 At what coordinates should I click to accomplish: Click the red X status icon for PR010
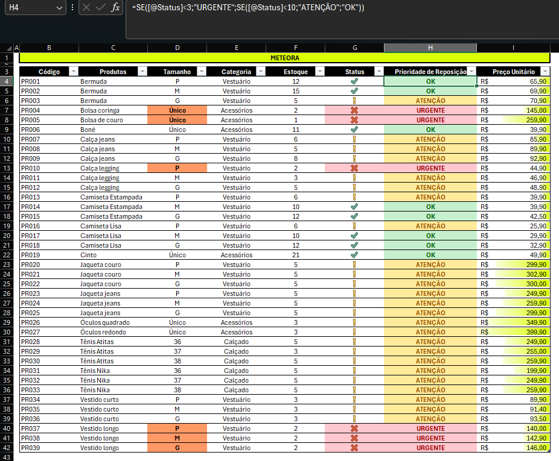[x=354, y=168]
